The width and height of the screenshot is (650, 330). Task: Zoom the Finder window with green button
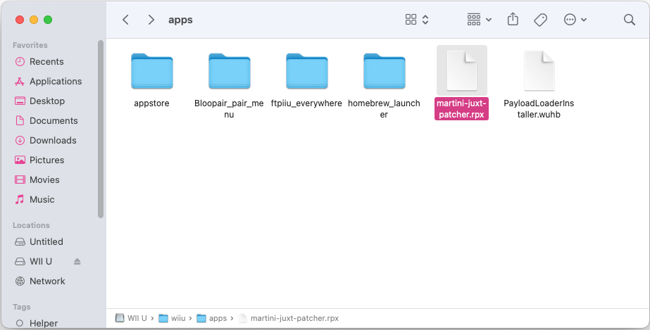click(x=48, y=20)
